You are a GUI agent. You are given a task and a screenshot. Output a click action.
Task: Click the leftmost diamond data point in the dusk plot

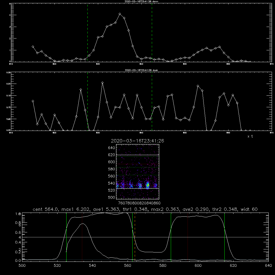[x=33, y=101]
